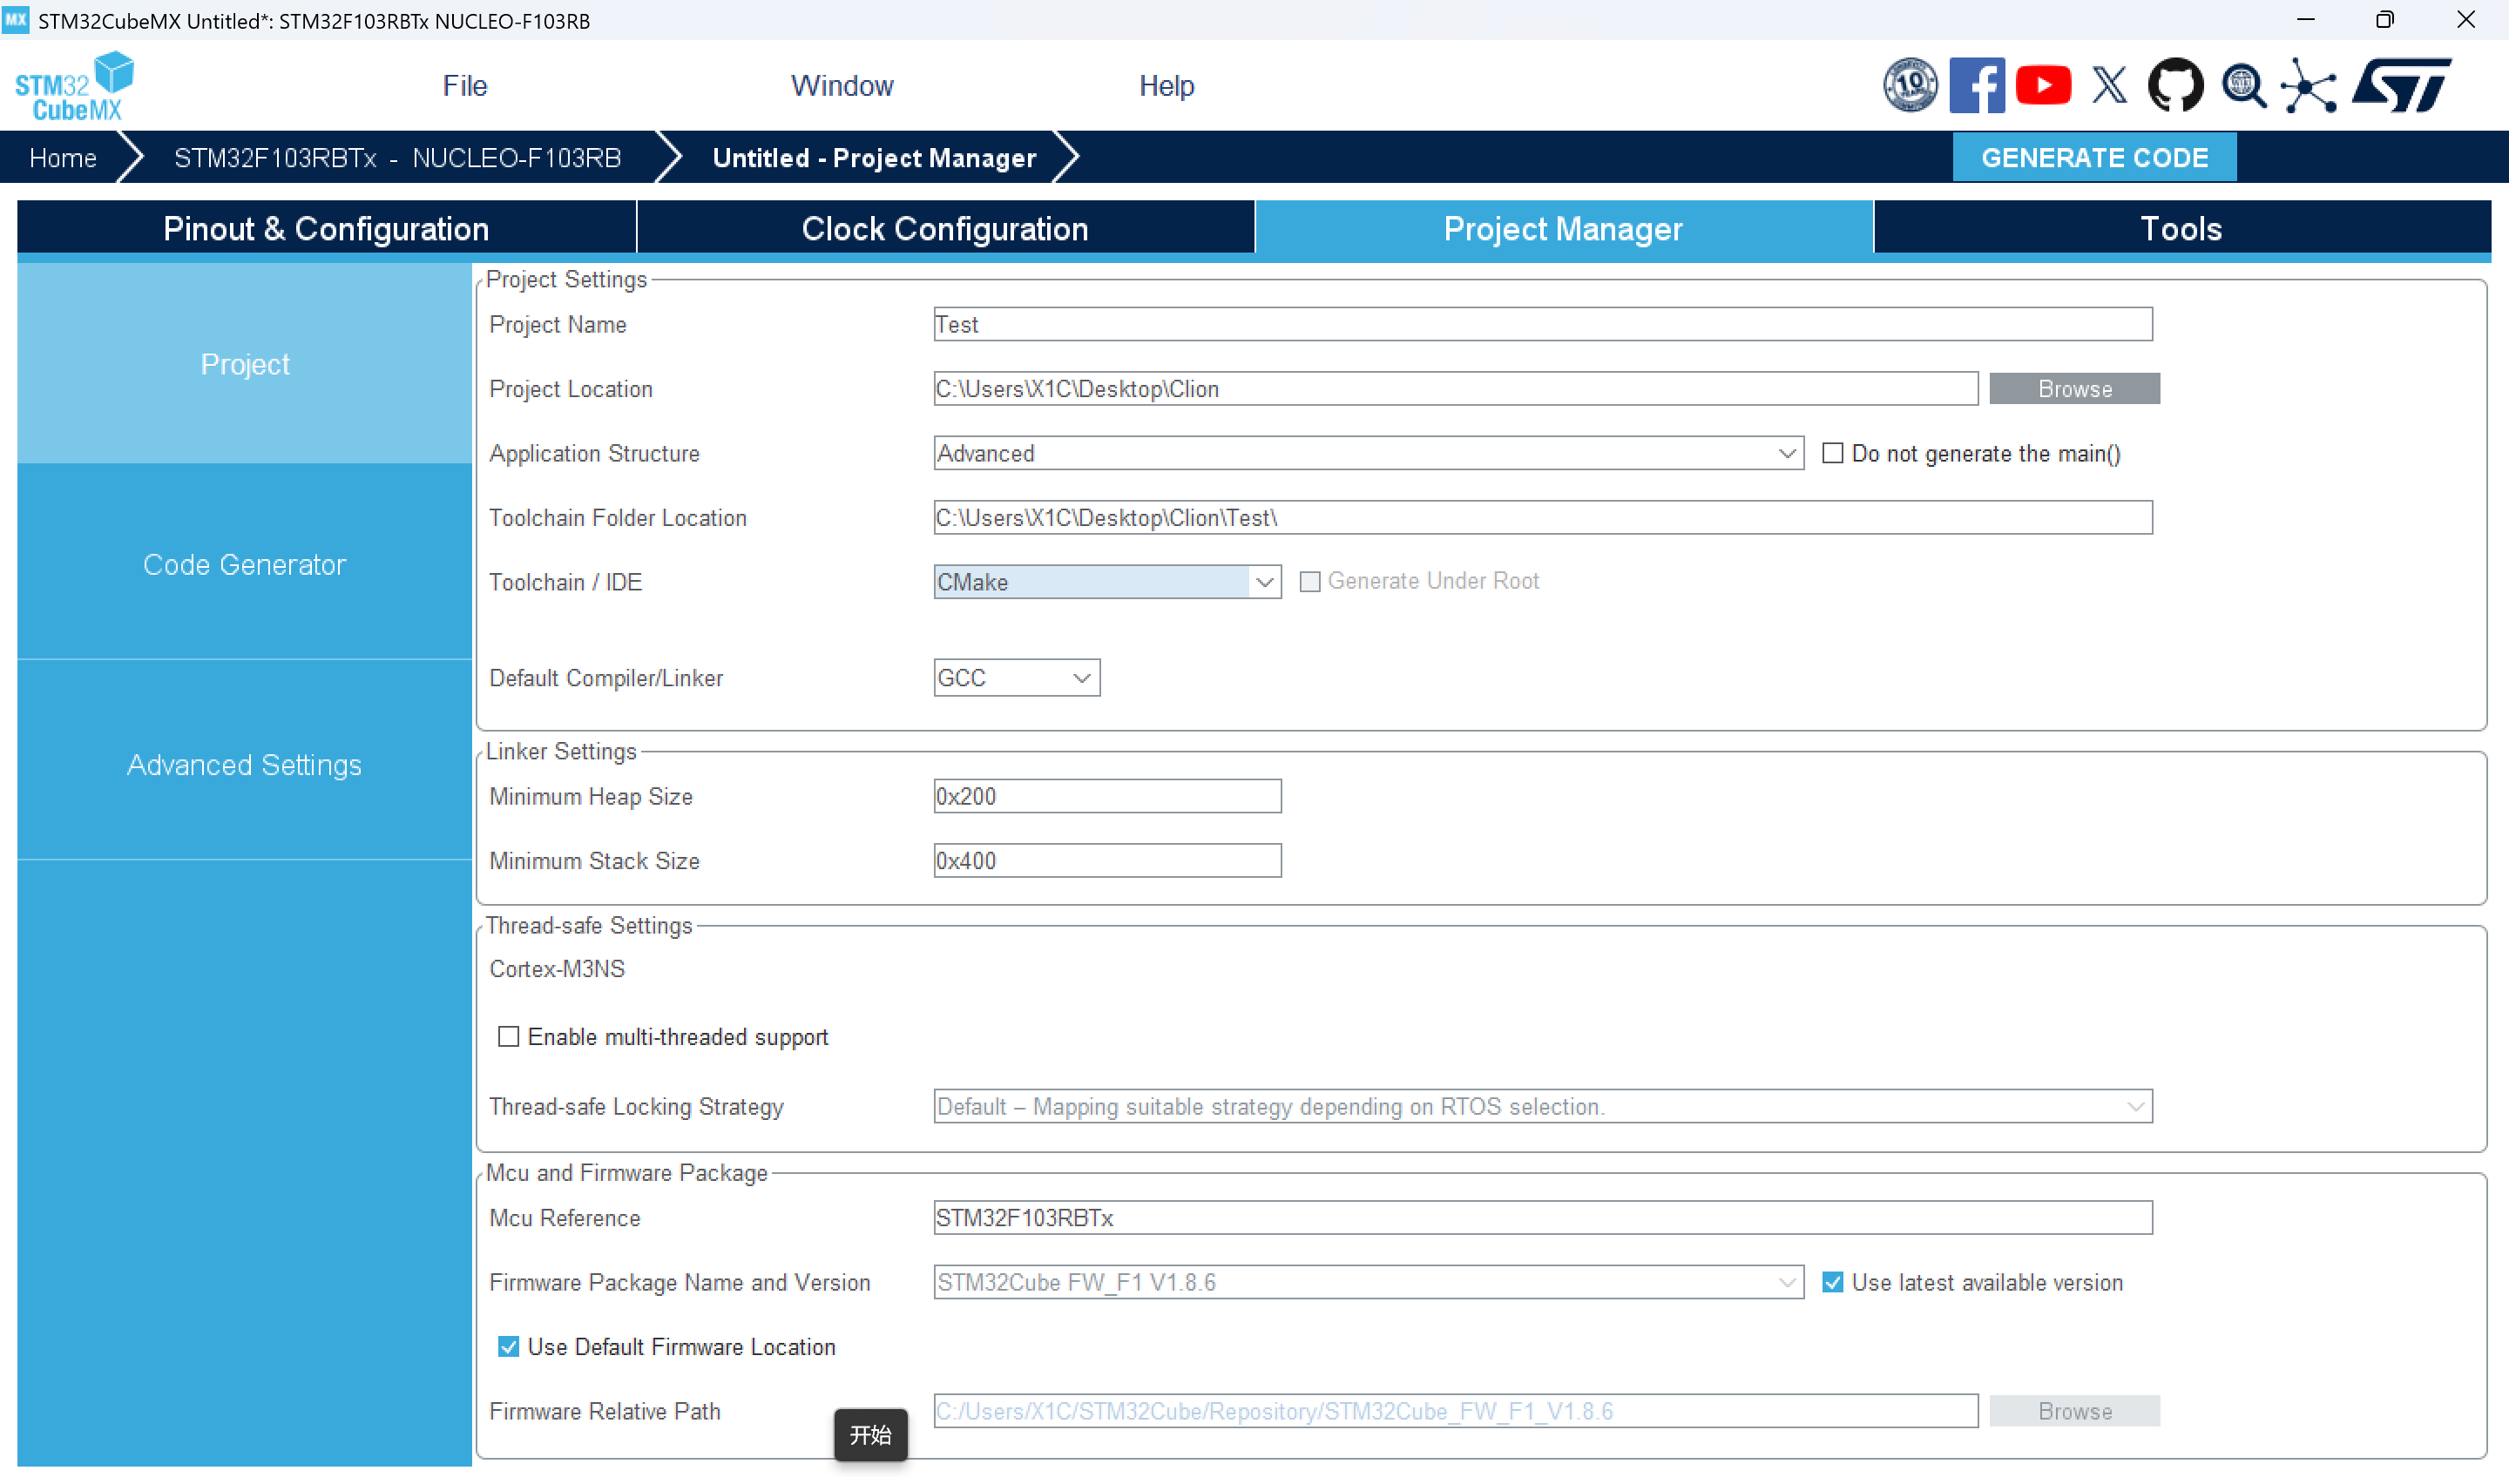The height and width of the screenshot is (1484, 2509).
Task: Click the Project Name field
Action: 1542,324
